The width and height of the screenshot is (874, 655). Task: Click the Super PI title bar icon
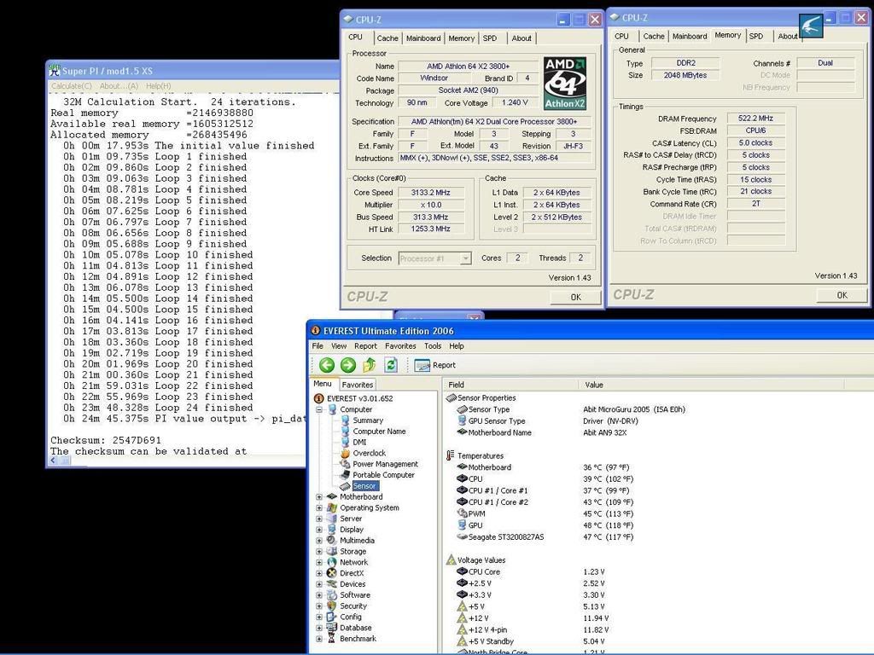pyautogui.click(x=54, y=70)
